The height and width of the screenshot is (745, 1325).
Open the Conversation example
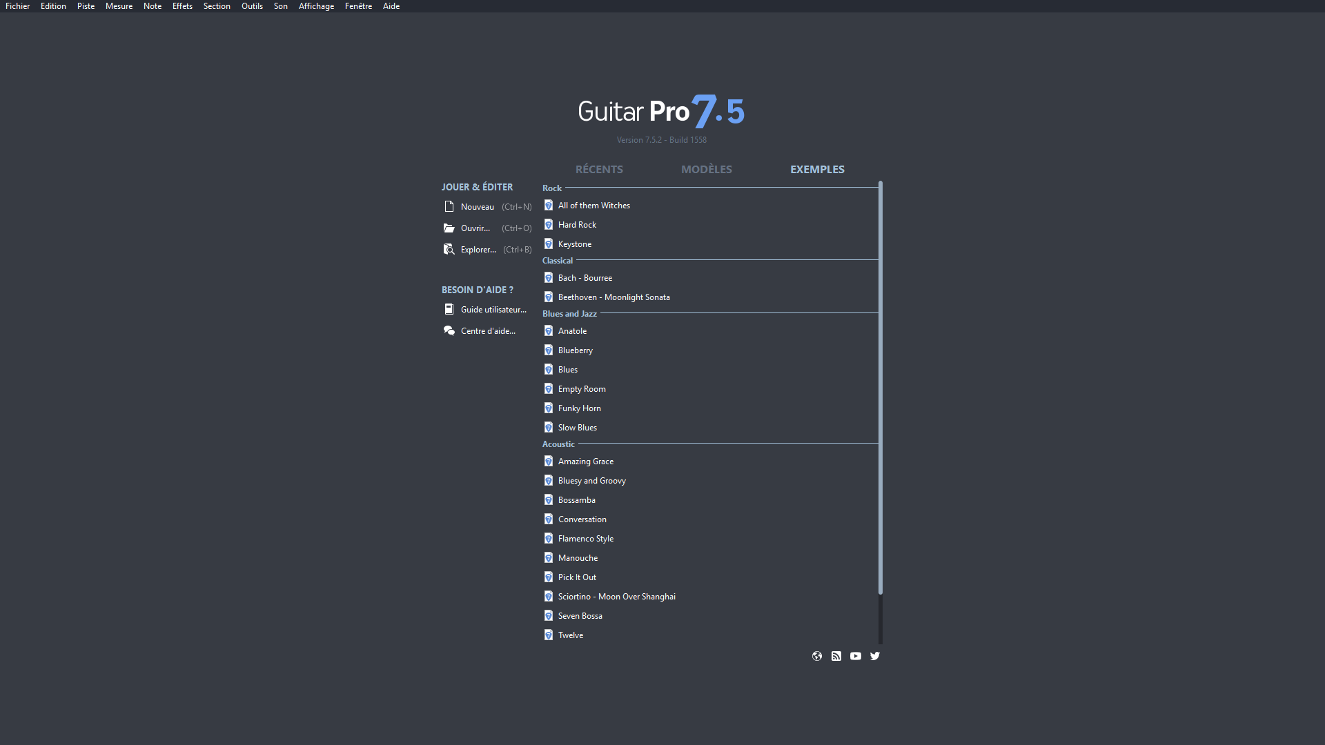[582, 519]
